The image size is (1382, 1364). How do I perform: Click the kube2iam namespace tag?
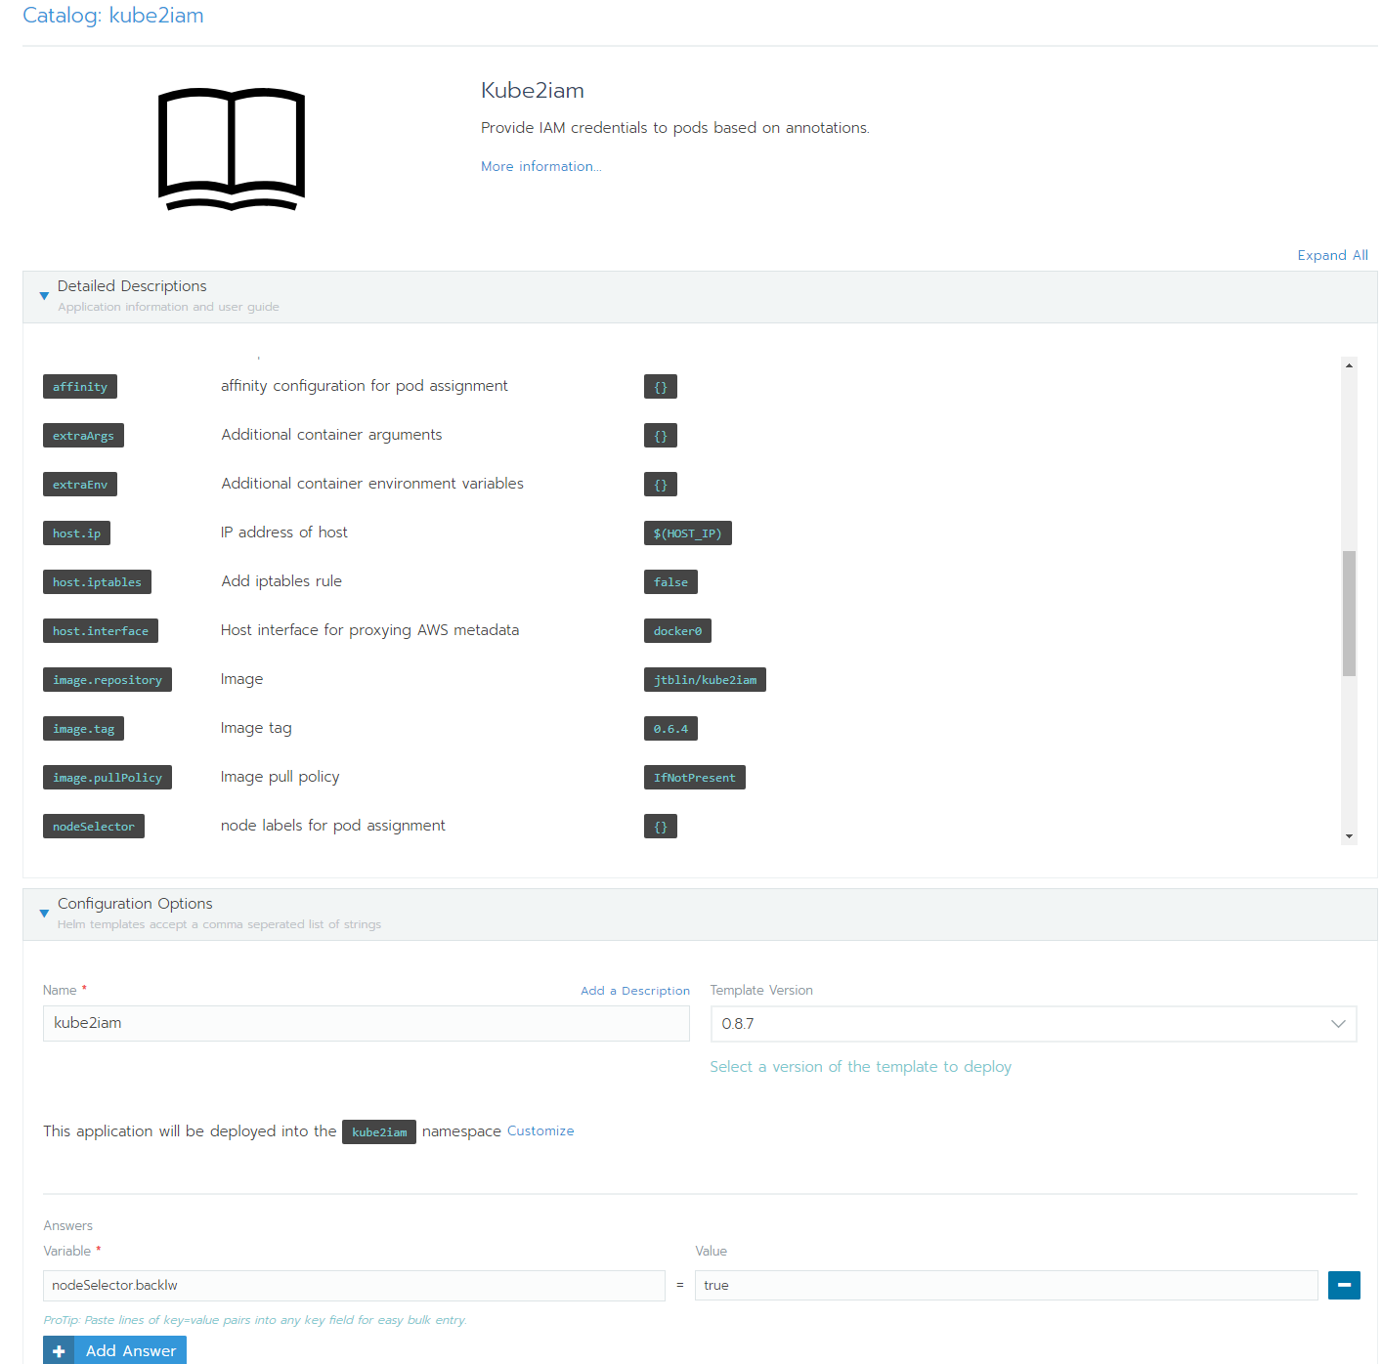coord(379,1132)
